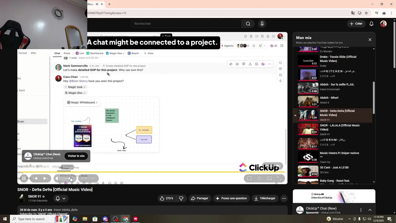Screen dimensions: 396x223
Task: Click Posez une question button
Action: click(231, 198)
